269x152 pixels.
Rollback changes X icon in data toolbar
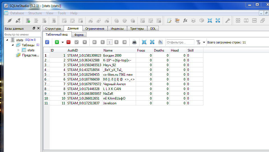pyautogui.click(x=85, y=42)
